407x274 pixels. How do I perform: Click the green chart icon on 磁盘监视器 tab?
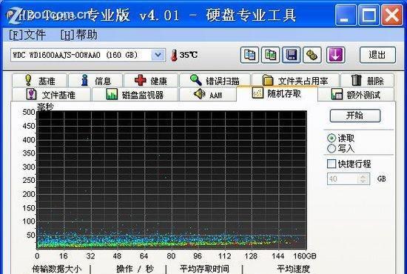coord(112,94)
